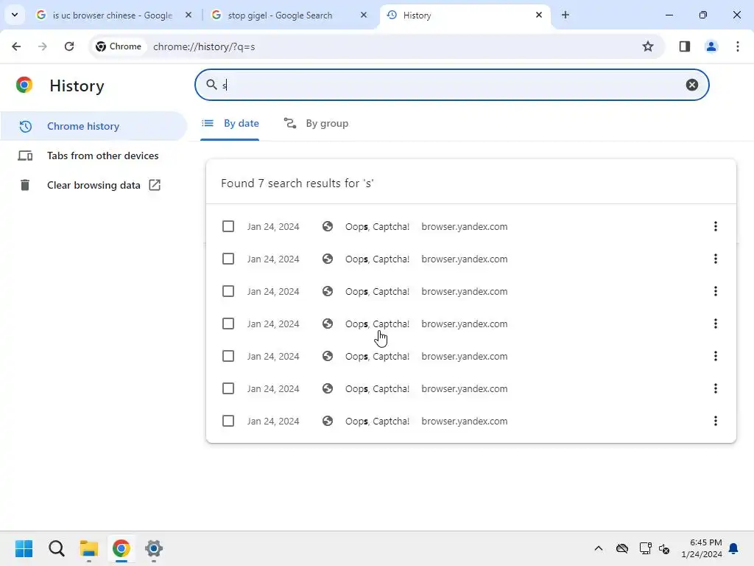Bookmark this tab with the star icon
Image resolution: width=754 pixels, height=566 pixels.
(648, 46)
